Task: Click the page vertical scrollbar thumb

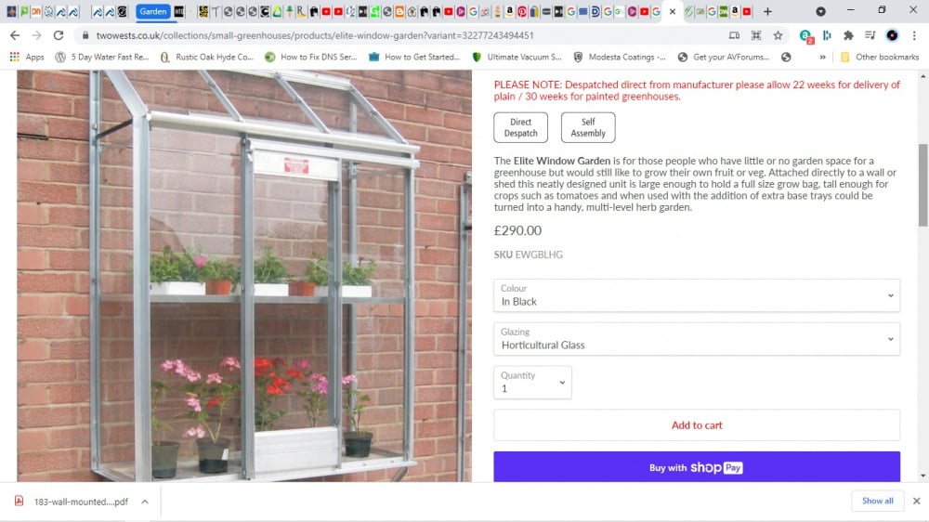Action: (923, 184)
